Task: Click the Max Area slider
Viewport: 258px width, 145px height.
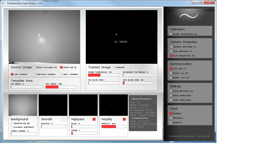Action: click(x=61, y=87)
